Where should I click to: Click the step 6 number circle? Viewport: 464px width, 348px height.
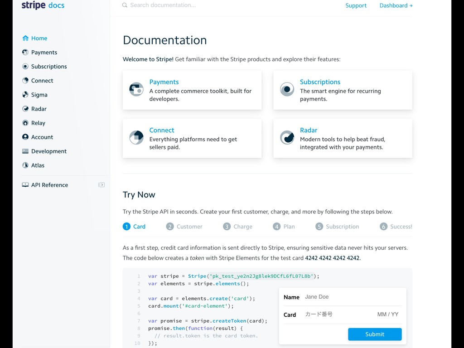coord(383,227)
